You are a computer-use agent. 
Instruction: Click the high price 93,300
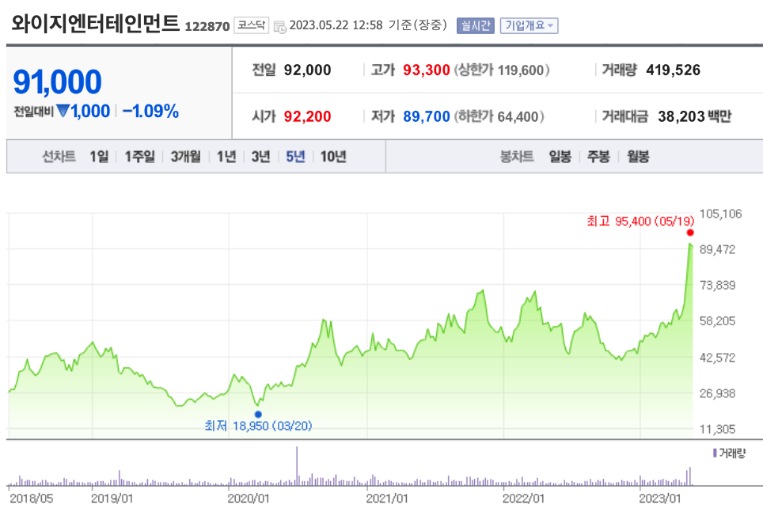point(427,70)
